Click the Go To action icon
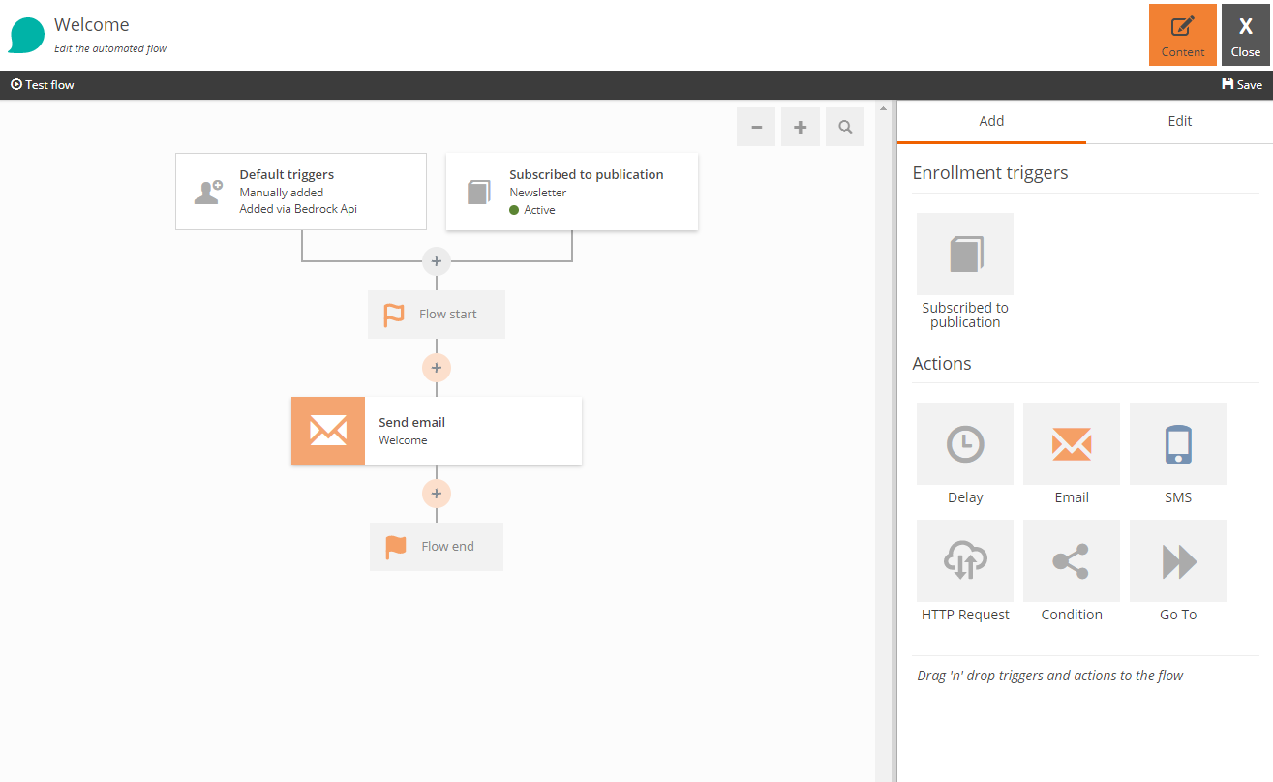 click(x=1177, y=561)
